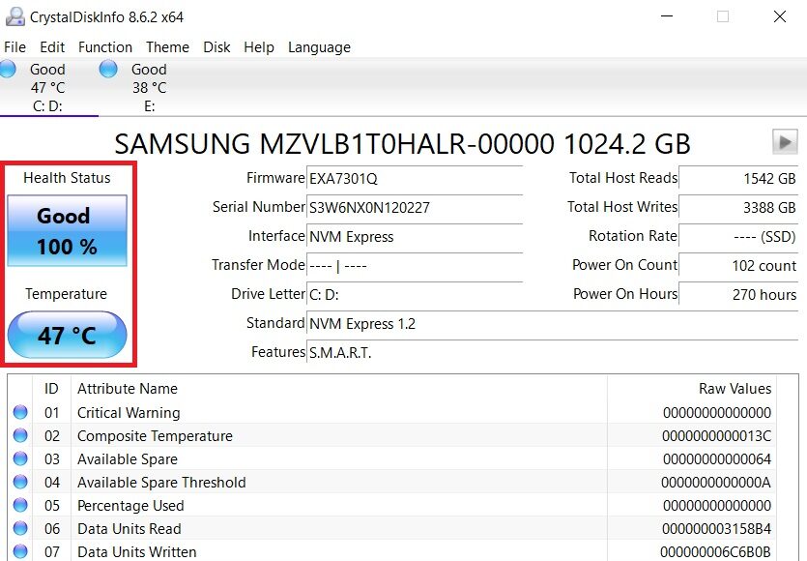Click the Transfer Mode field
Viewport: 807px width, 561px height.
coord(415,266)
